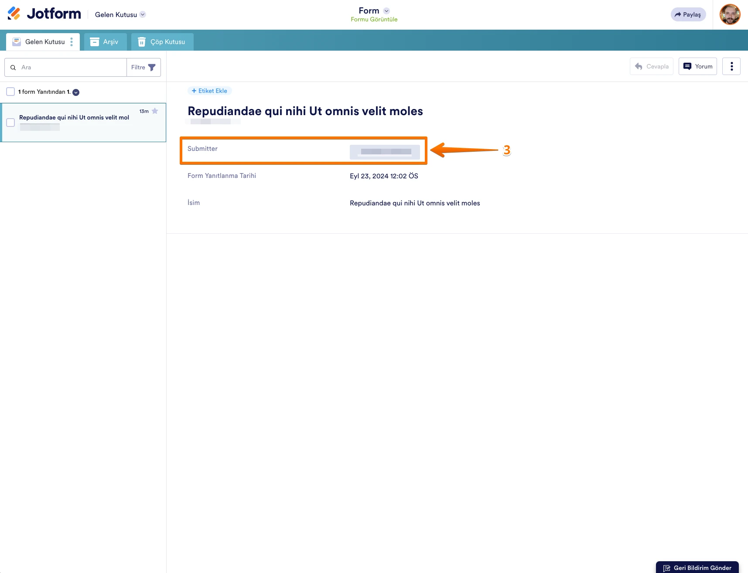Viewport: 748px width, 573px height.
Task: Expand the form Yanıtından sorting dropdown
Action: pos(75,92)
